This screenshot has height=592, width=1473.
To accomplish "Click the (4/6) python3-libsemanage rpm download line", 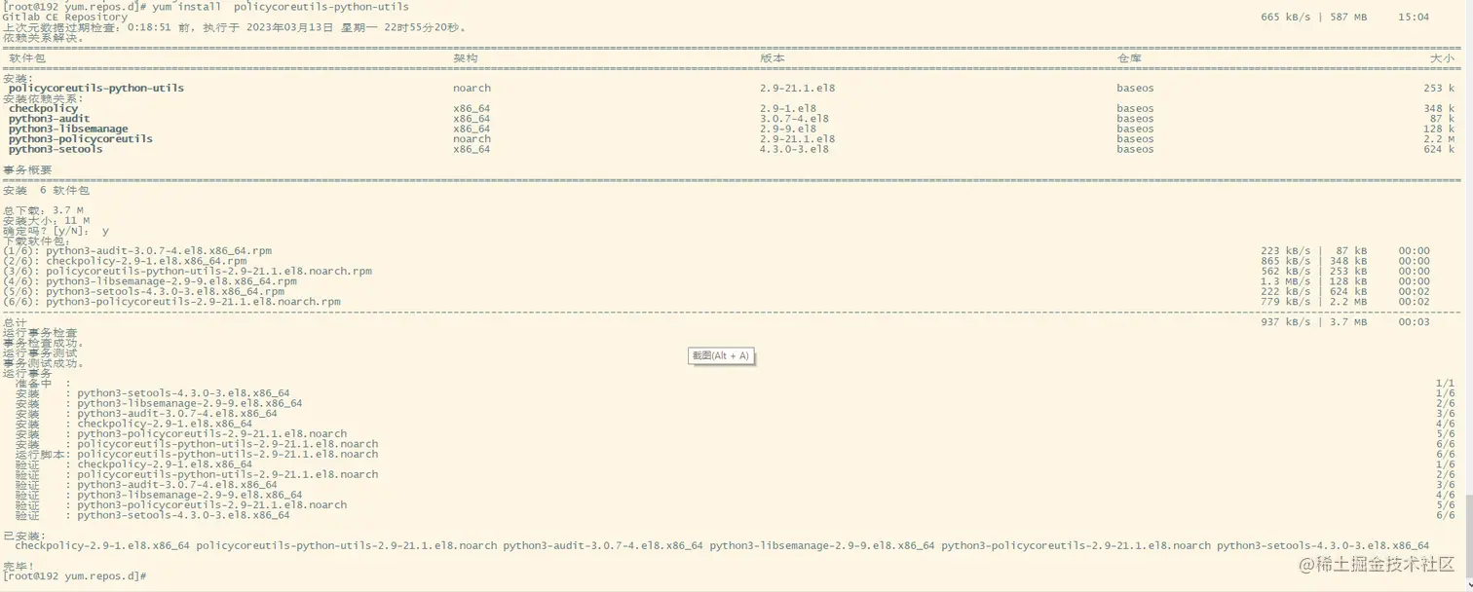I will [x=150, y=281].
